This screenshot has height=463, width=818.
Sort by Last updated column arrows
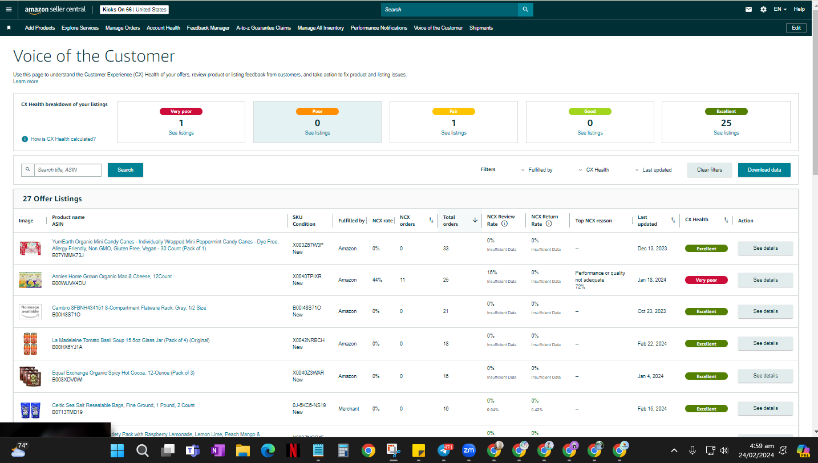coord(673,220)
